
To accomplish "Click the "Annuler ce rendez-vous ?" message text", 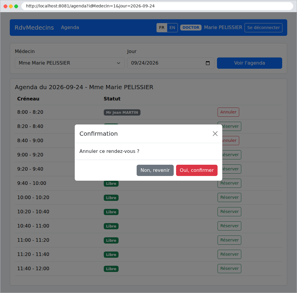I will (109, 151).
